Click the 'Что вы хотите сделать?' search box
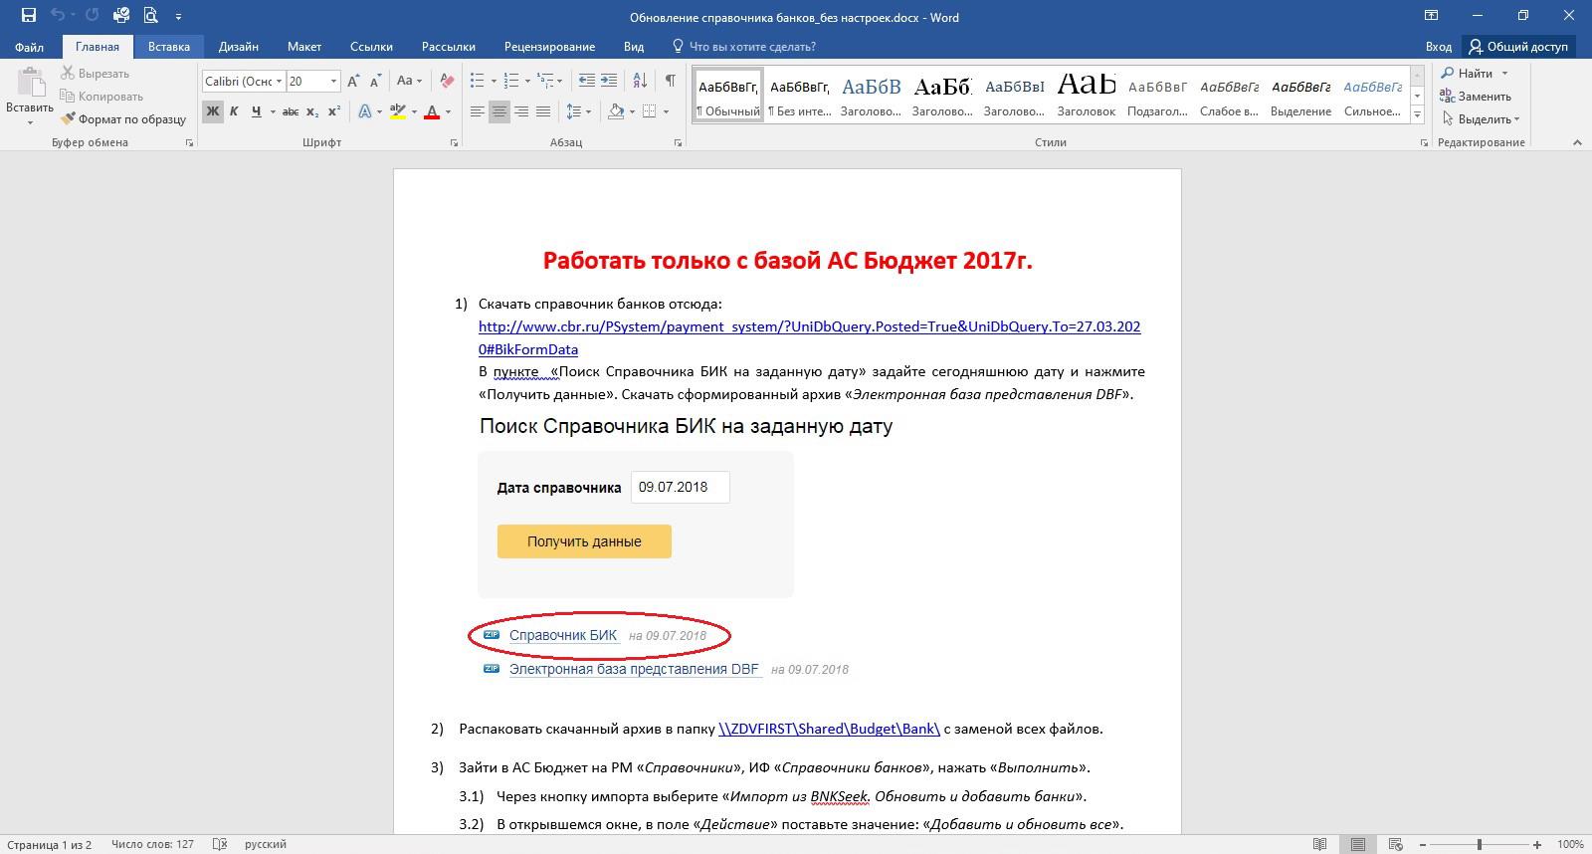Image resolution: width=1592 pixels, height=854 pixels. 752,47
